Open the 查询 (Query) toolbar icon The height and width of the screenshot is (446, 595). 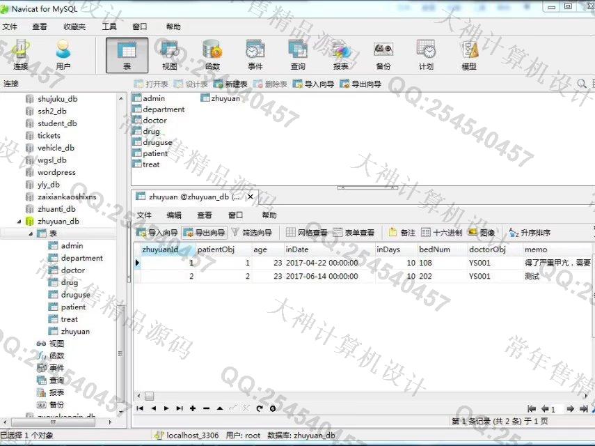click(x=298, y=56)
